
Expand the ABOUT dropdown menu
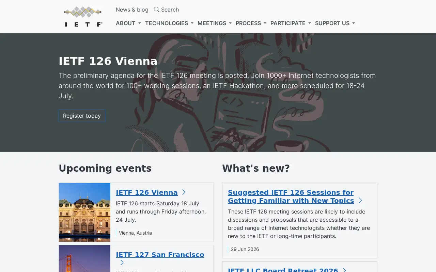(x=128, y=23)
